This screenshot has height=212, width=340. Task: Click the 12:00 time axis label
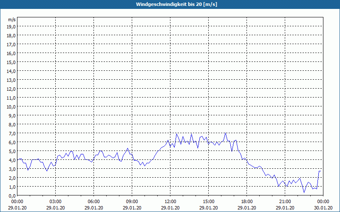point(170,202)
